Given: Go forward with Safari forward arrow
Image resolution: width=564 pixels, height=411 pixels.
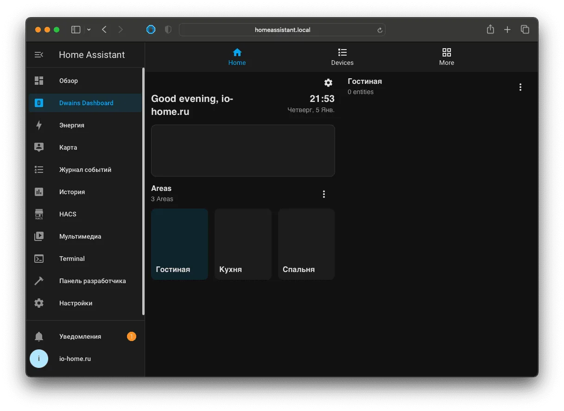Looking at the screenshot, I should click(x=120, y=30).
